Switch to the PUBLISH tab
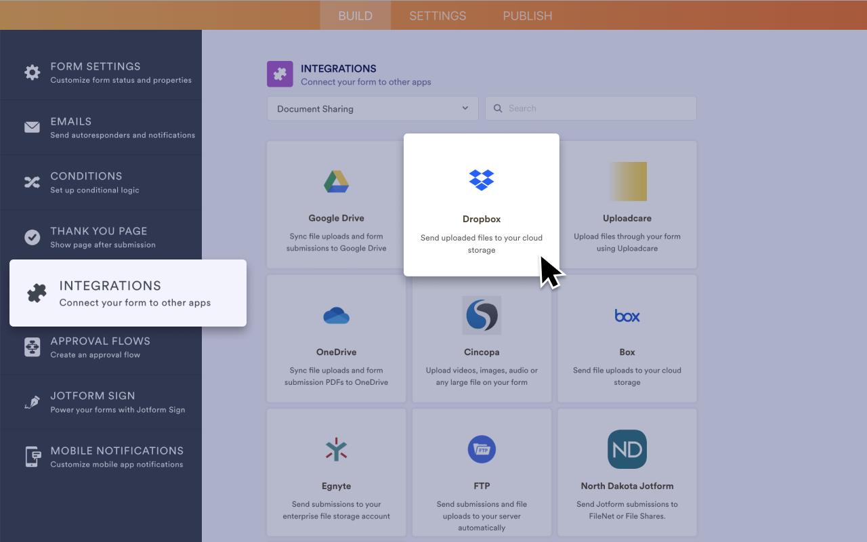This screenshot has height=542, width=867. point(527,15)
